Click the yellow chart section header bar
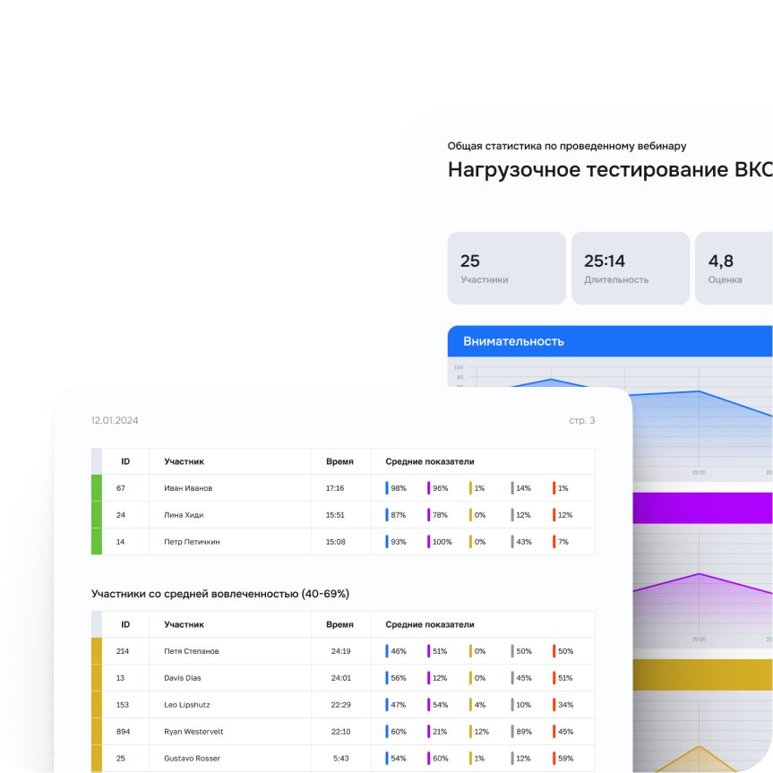773x773 pixels. 702,674
